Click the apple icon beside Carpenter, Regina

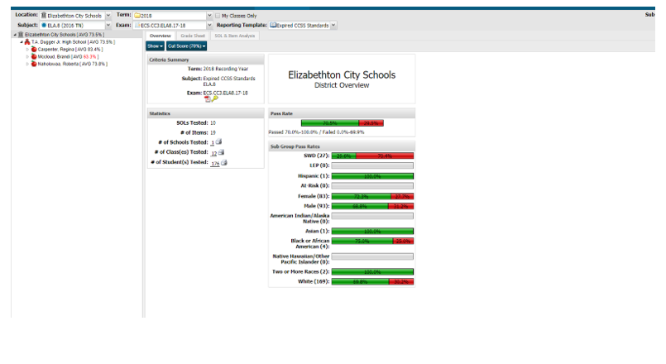(x=34, y=50)
